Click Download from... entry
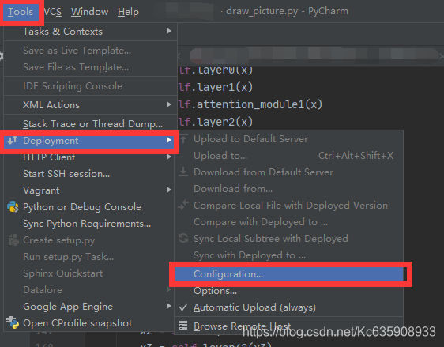 point(289,189)
